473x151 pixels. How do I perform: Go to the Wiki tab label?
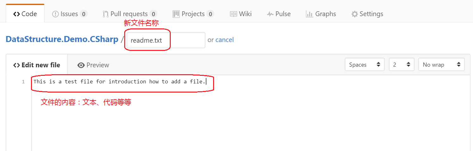[245, 14]
